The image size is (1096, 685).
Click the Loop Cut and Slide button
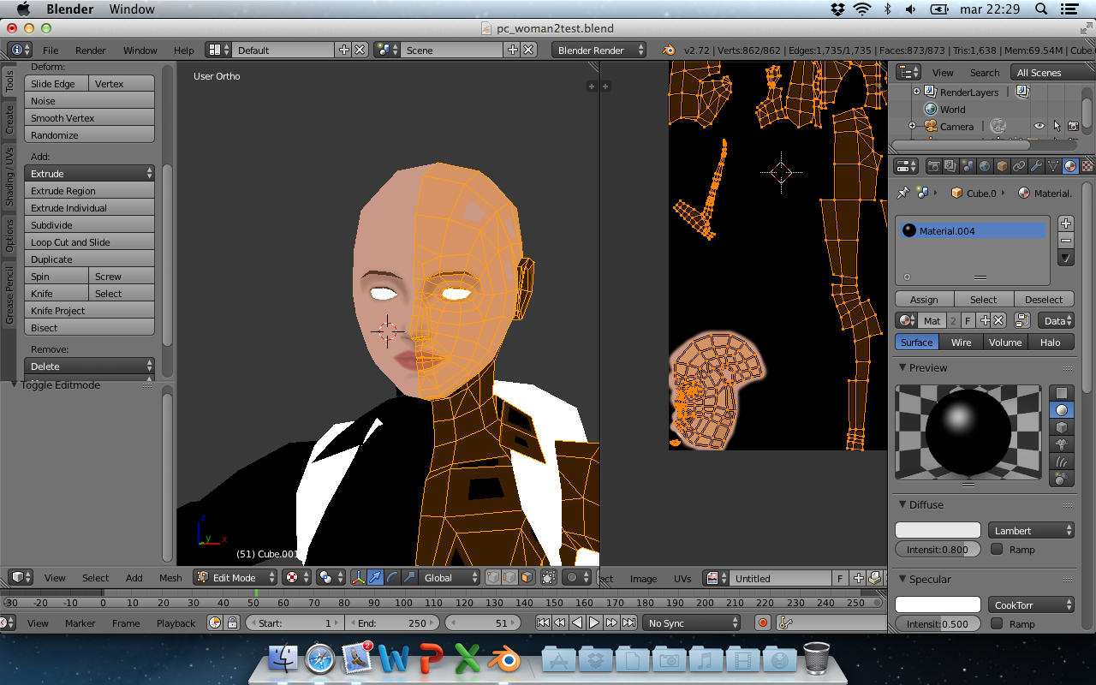coord(70,242)
